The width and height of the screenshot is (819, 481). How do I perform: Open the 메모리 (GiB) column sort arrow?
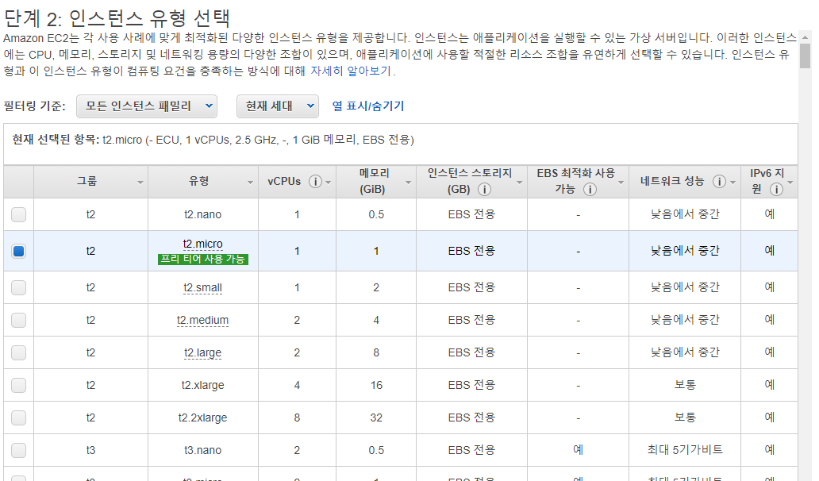point(408,183)
